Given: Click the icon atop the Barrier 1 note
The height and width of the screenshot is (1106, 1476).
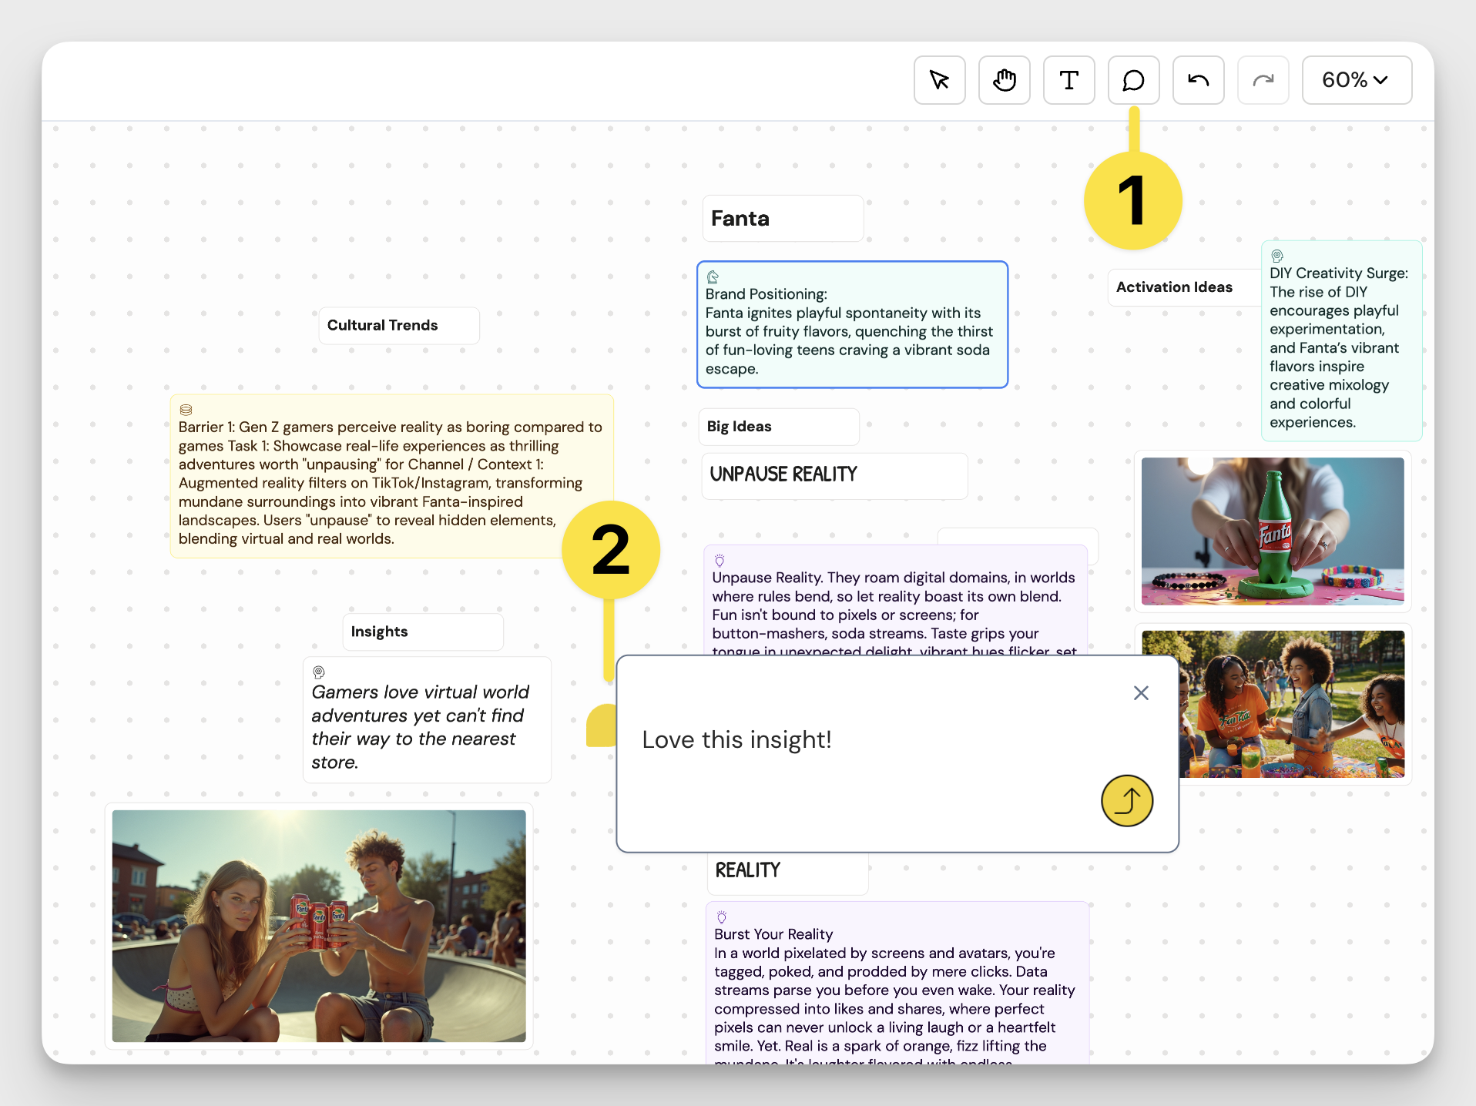Looking at the screenshot, I should (x=186, y=411).
